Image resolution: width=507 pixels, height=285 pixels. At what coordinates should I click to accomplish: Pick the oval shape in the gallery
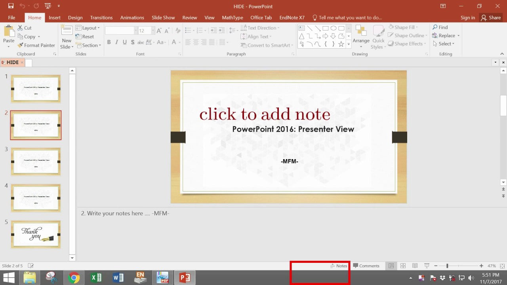pos(333,28)
